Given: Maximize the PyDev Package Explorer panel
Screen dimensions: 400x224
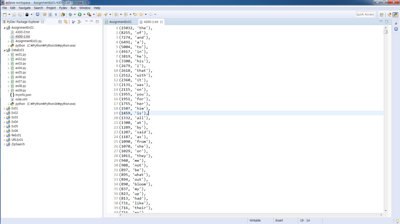Looking at the screenshot, I should coord(97,21).
